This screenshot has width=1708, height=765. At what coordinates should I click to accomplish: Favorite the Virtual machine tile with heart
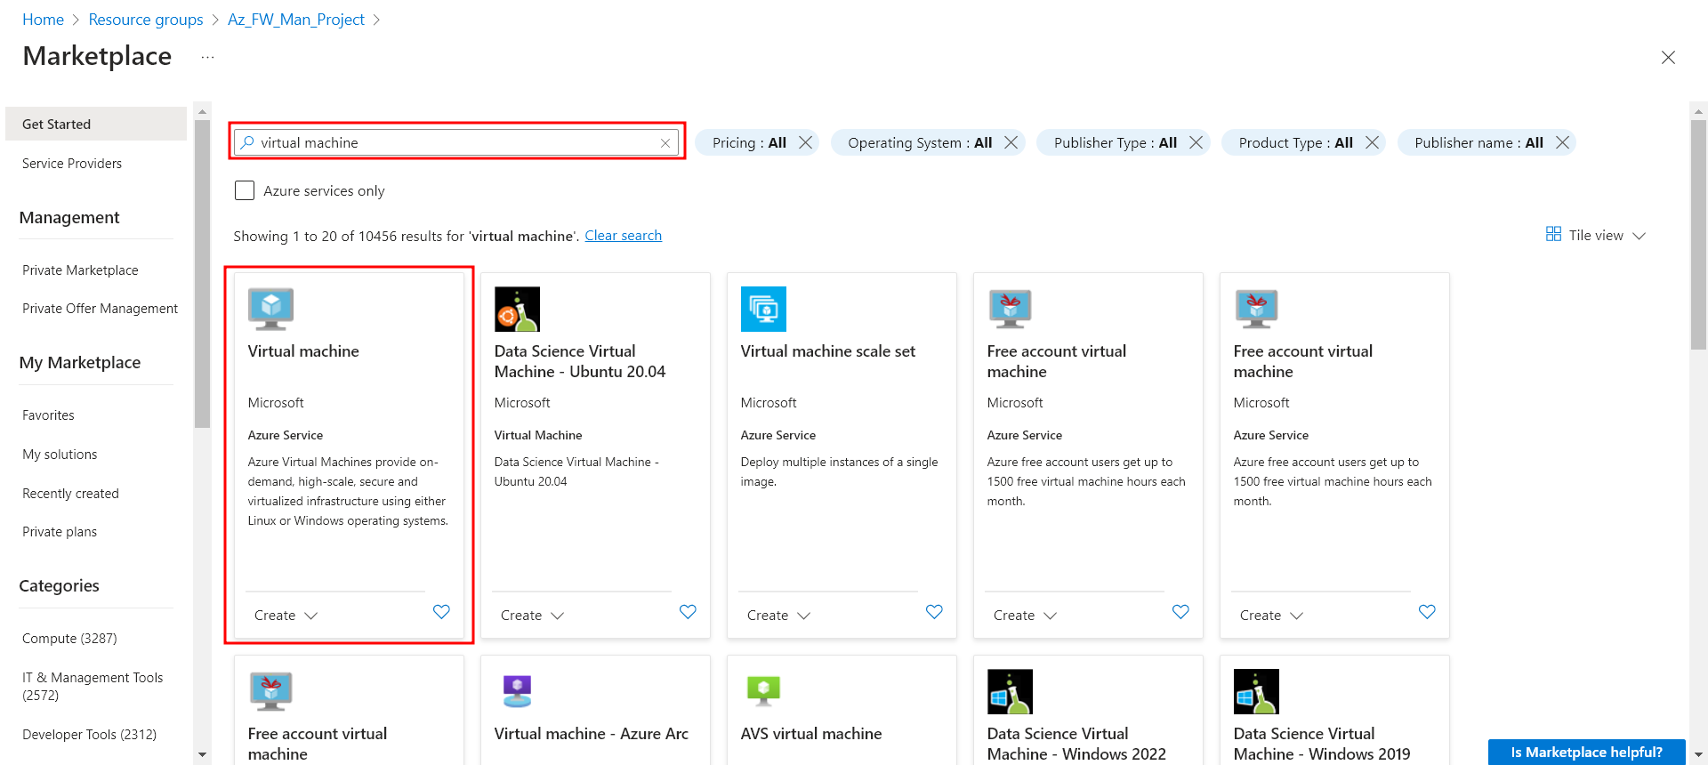441,612
